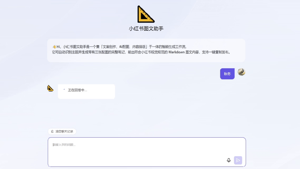Click the assistant ruler avatar beside the reply bubble

click(x=50, y=88)
